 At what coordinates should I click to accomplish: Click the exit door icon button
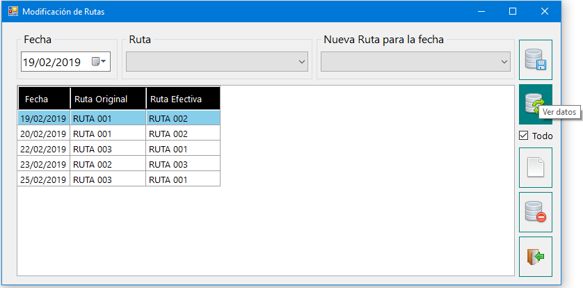click(x=536, y=257)
